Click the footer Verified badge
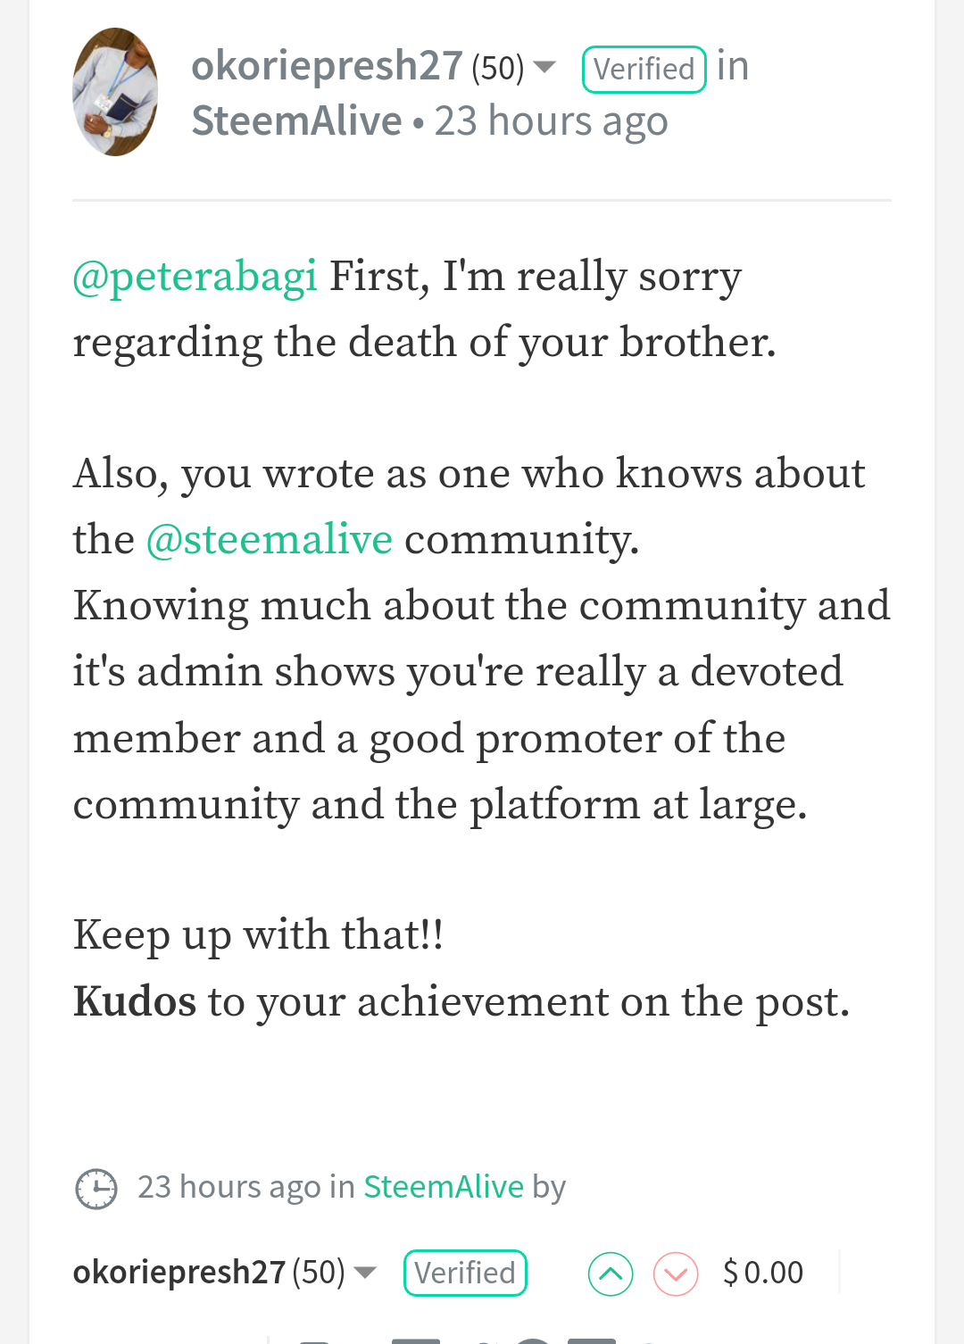Viewport: 964px width, 1344px height. (x=465, y=1273)
